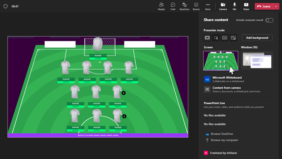This screenshot has width=282, height=159.
Task: Expand the Leave options arrow
Action: (x=276, y=6)
